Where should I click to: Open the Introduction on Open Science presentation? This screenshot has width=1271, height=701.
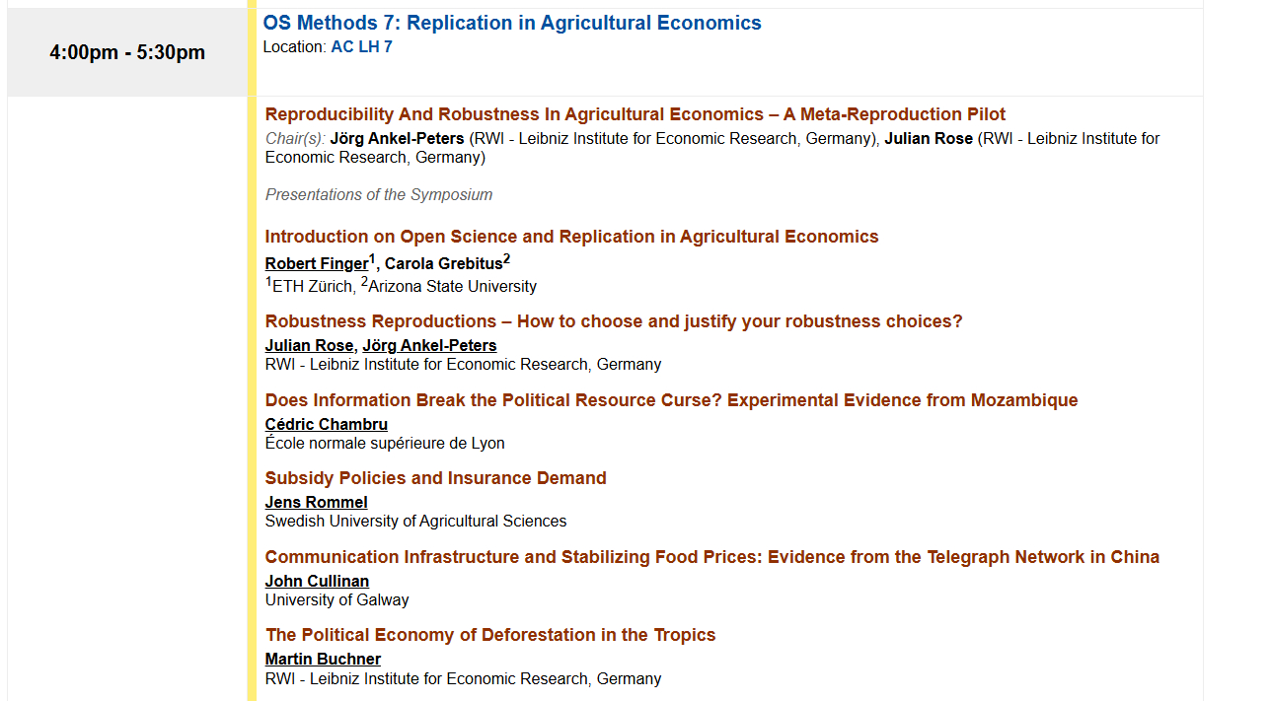click(571, 237)
